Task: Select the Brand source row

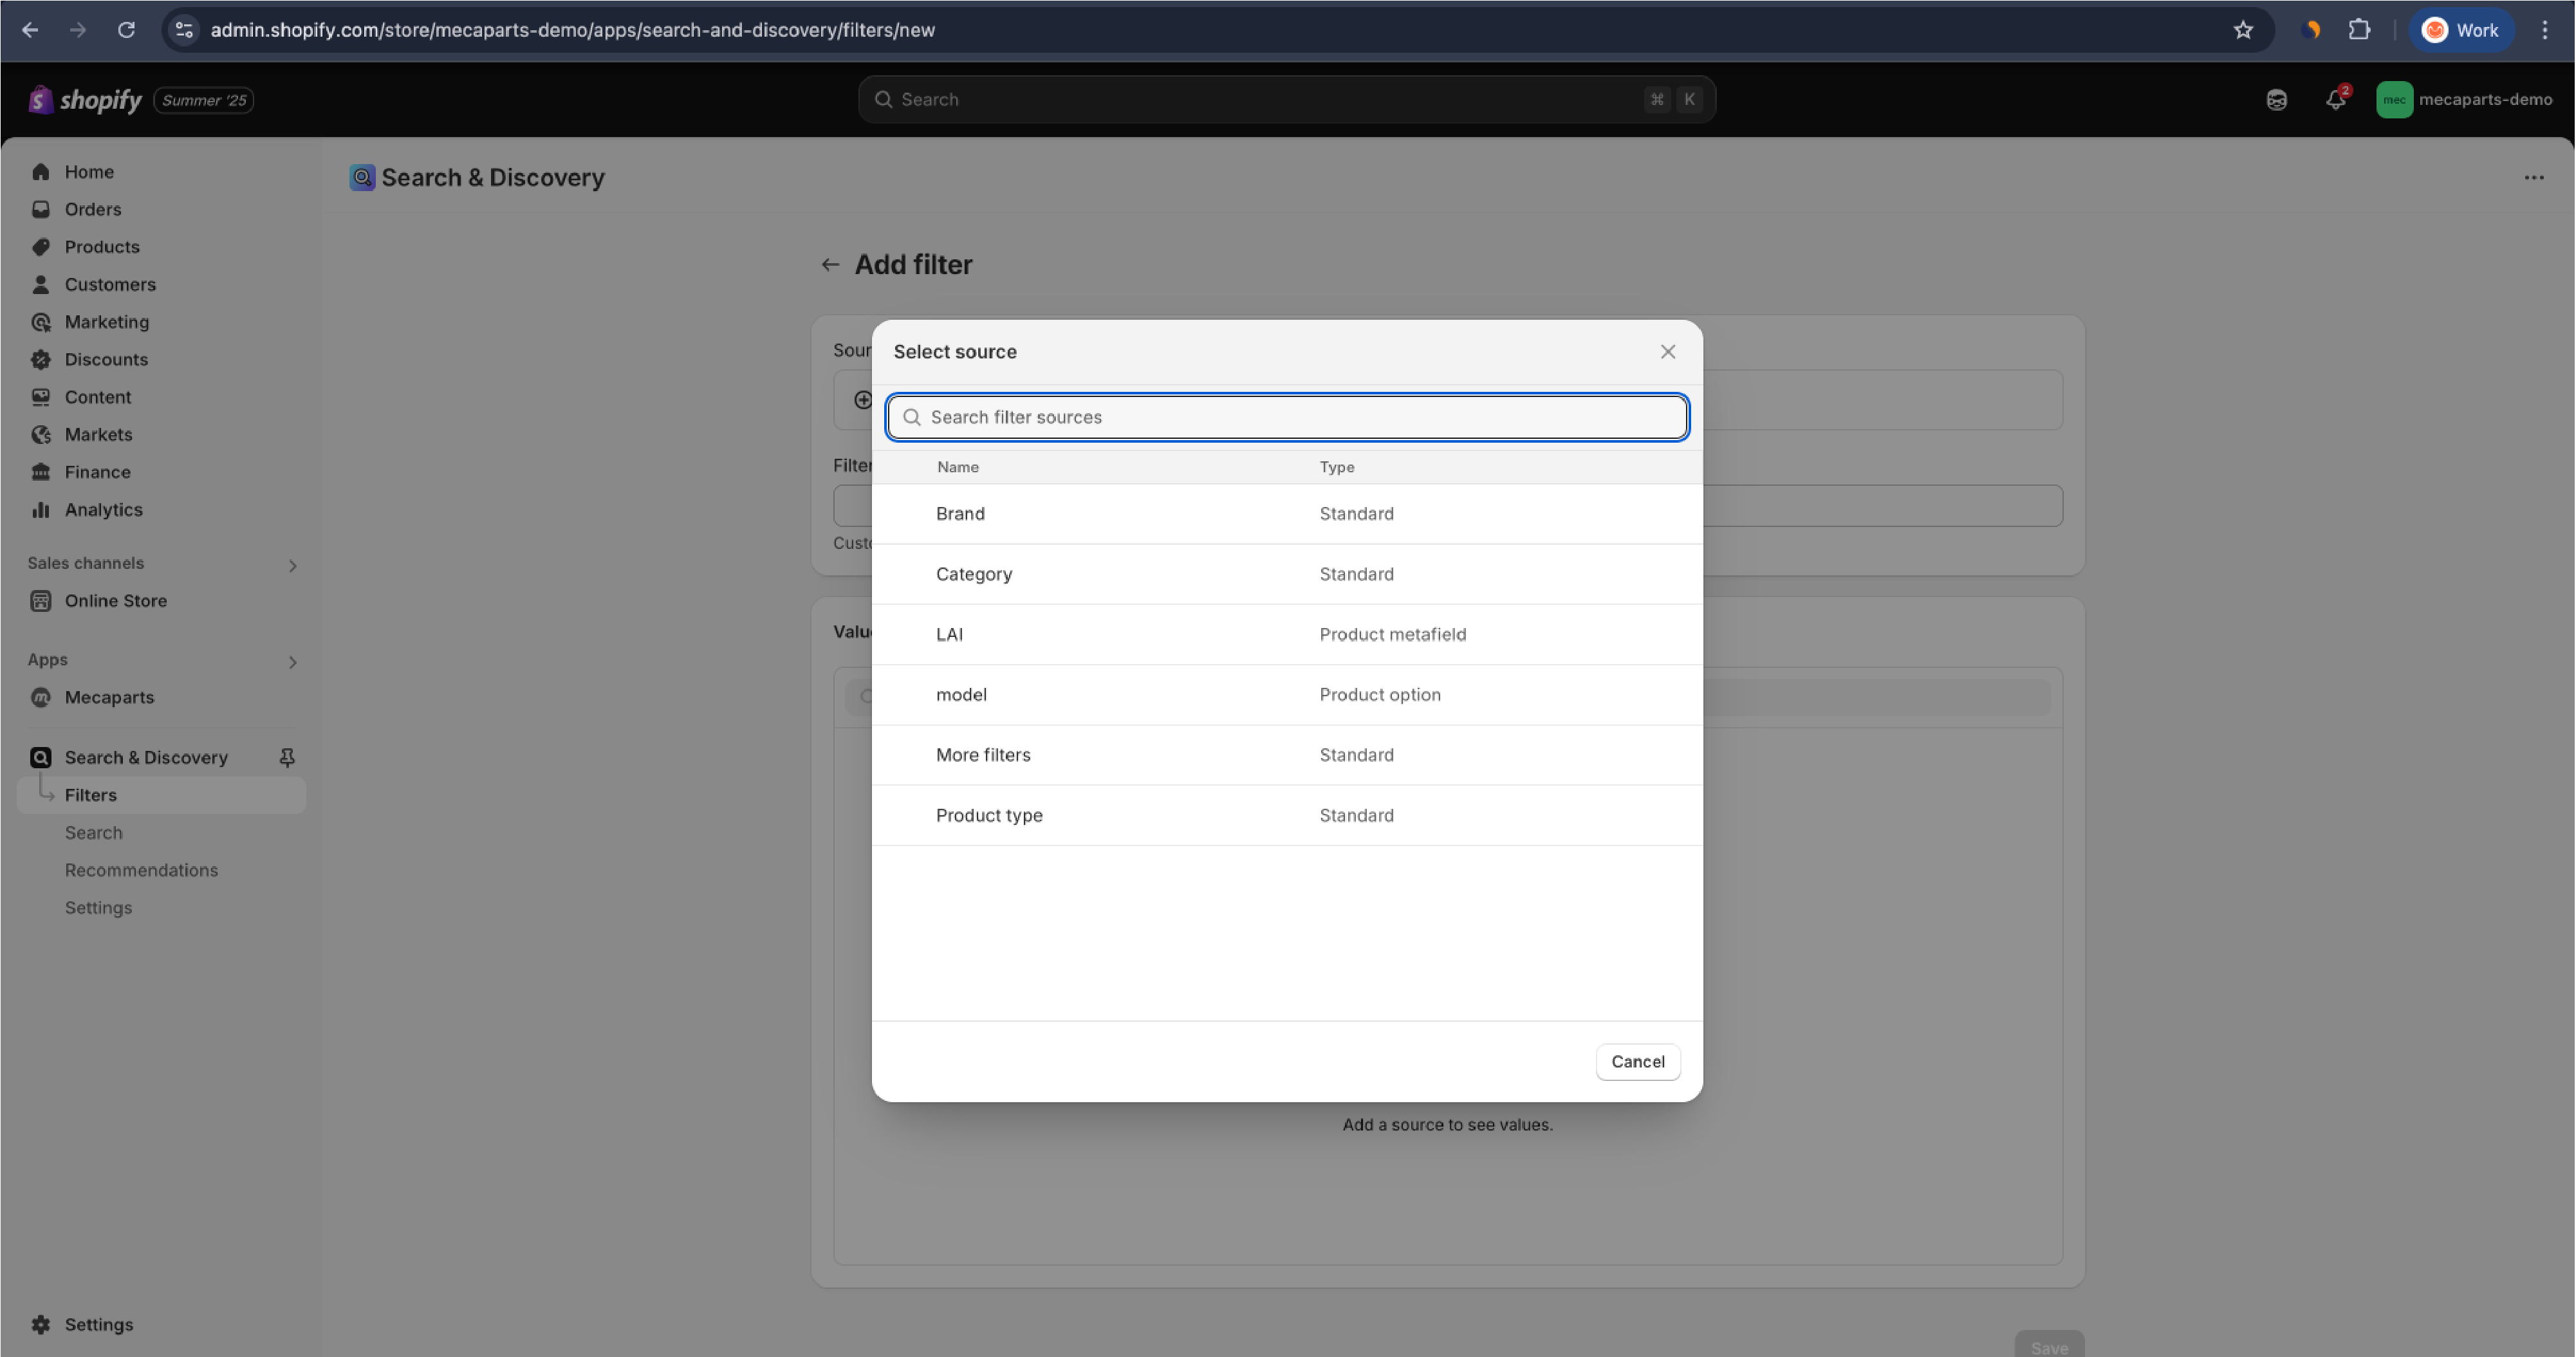Action: tap(1286, 514)
